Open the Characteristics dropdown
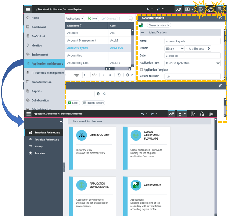Screen dimensions: 228x218 click(x=159, y=25)
